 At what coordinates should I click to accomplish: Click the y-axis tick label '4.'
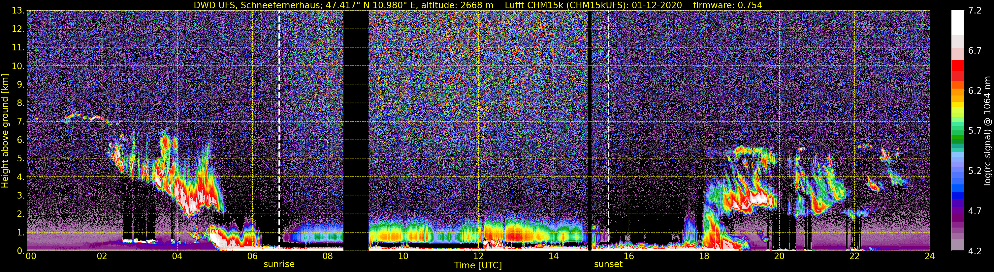point(21,177)
